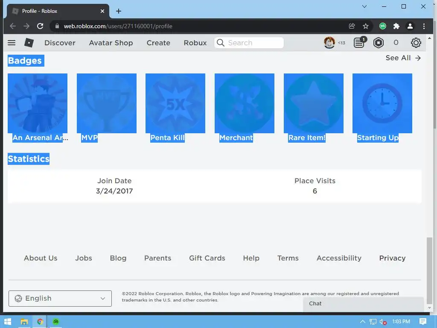Open the Rare Item! star badge
Image resolution: width=437 pixels, height=328 pixels.
click(314, 103)
